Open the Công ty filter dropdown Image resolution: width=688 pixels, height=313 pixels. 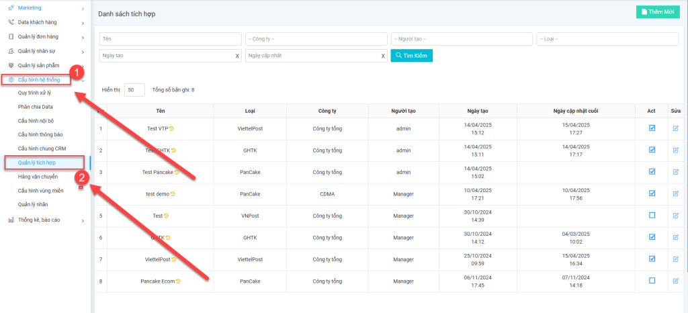click(x=316, y=39)
